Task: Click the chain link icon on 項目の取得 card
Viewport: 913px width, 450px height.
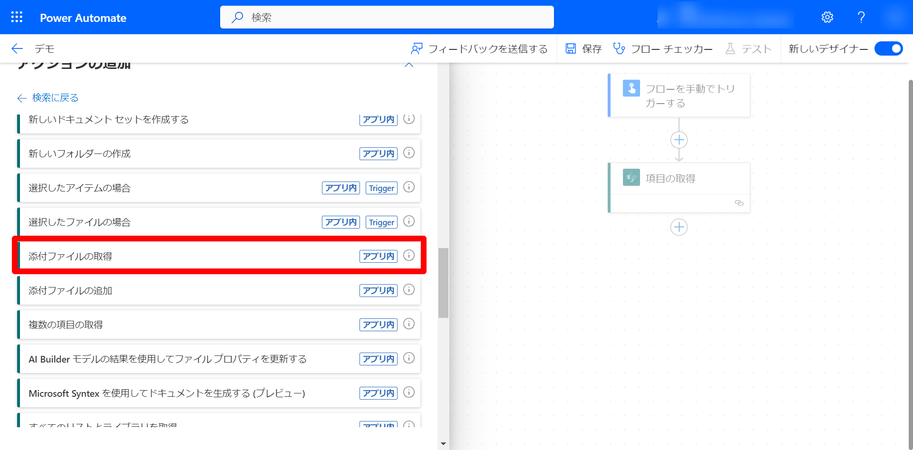Action: (739, 203)
